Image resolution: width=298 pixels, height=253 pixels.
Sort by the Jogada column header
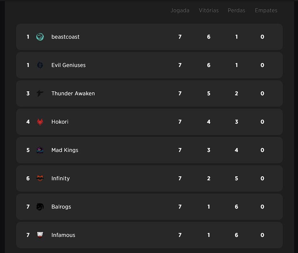coord(180,10)
